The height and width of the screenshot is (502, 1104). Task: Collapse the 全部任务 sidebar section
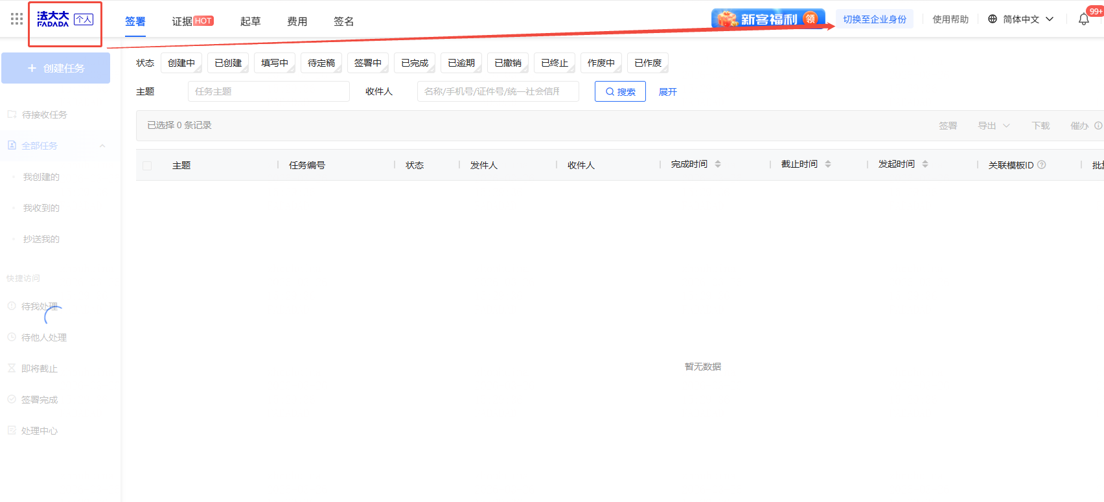102,146
